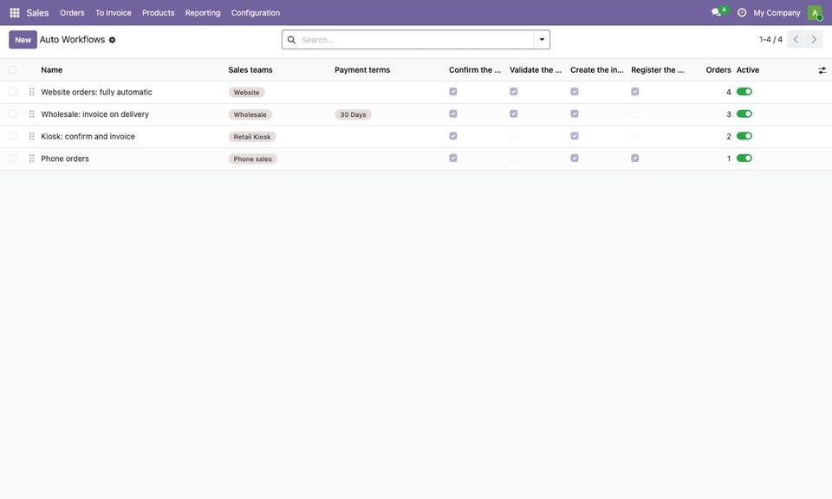Open the Reporting menu
Viewport: 832px width, 499px height.
click(x=203, y=13)
